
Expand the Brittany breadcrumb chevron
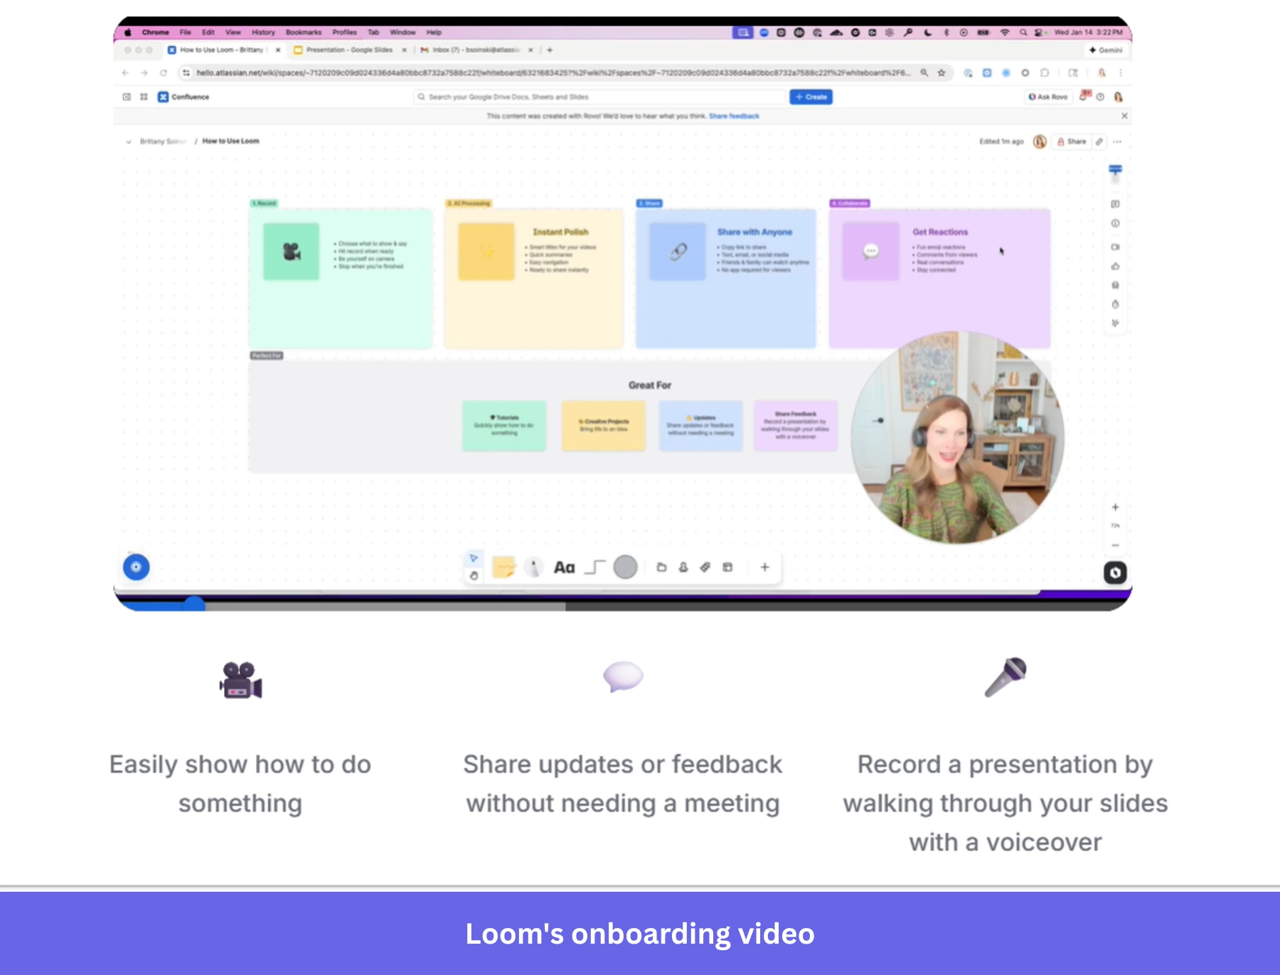pyautogui.click(x=129, y=142)
